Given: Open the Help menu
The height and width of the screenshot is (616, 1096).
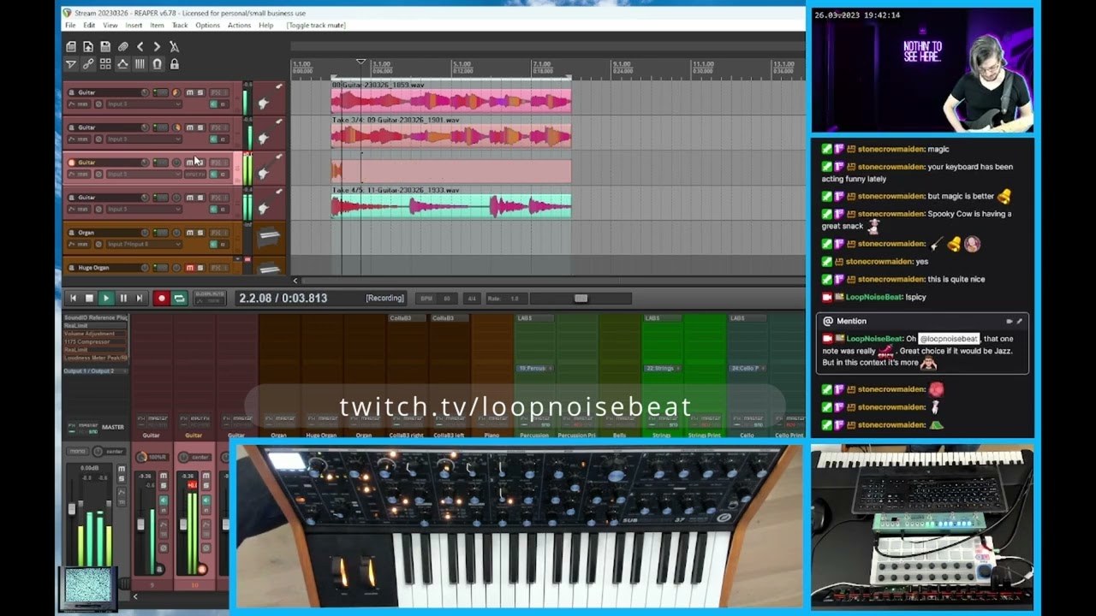Looking at the screenshot, I should pos(266,25).
